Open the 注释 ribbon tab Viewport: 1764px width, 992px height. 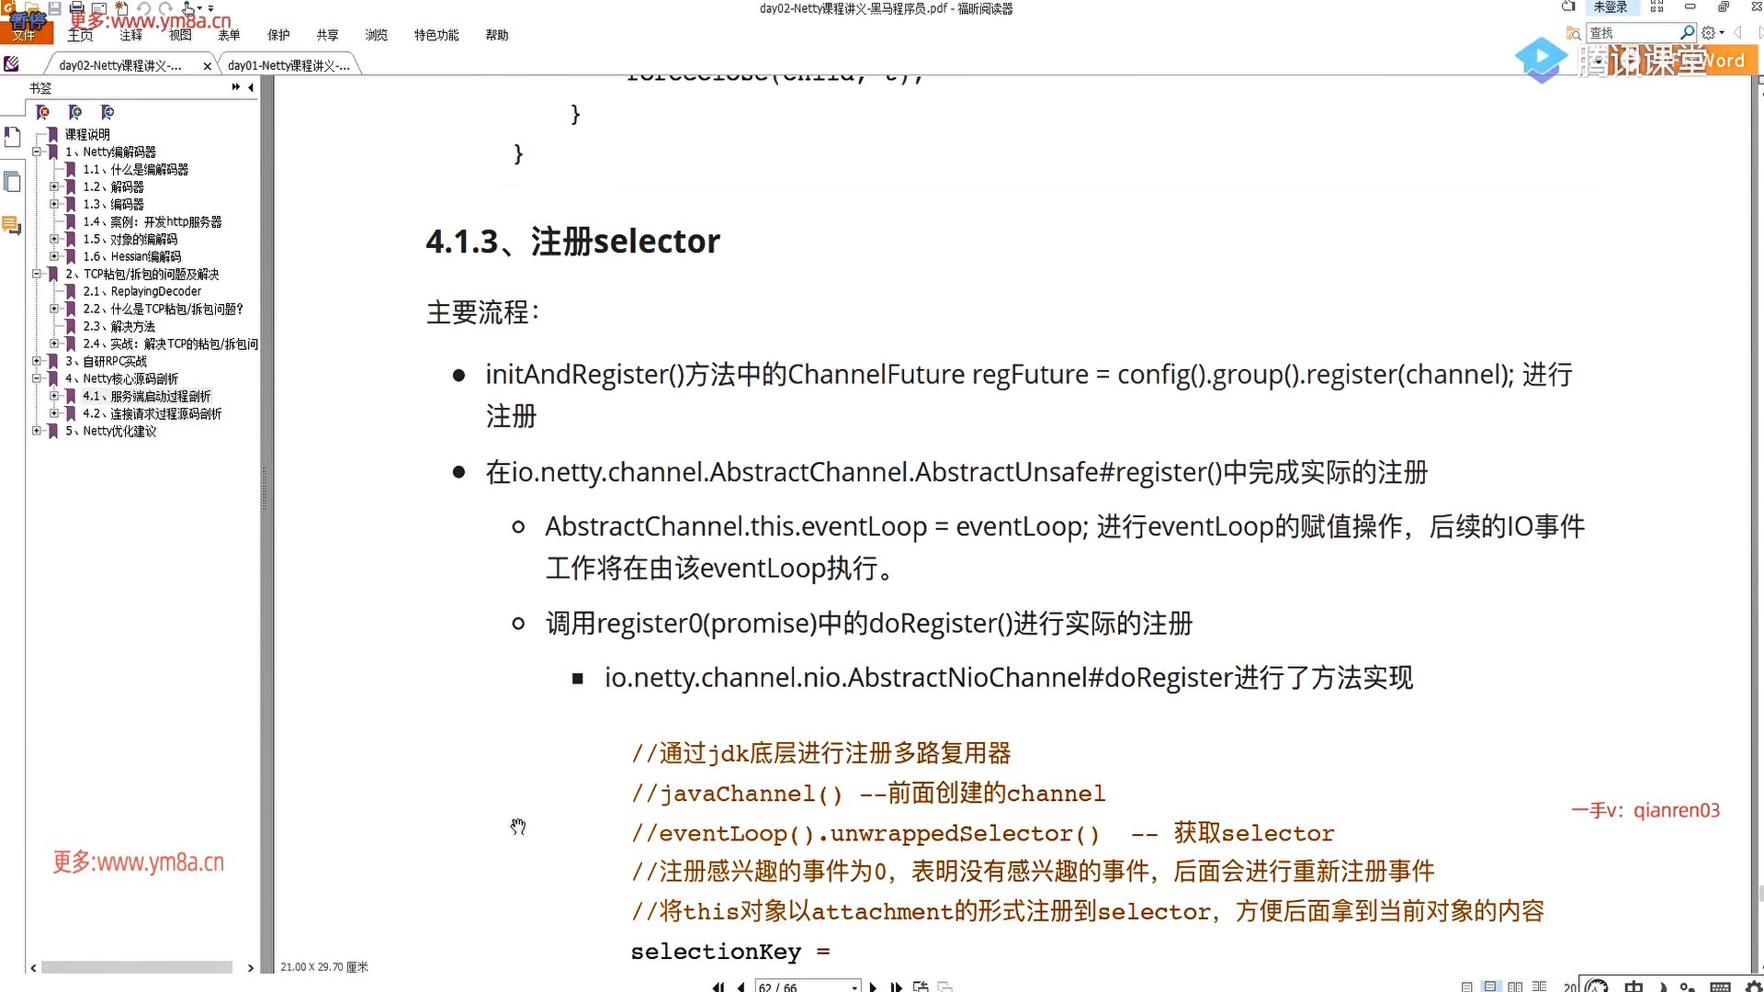point(130,35)
